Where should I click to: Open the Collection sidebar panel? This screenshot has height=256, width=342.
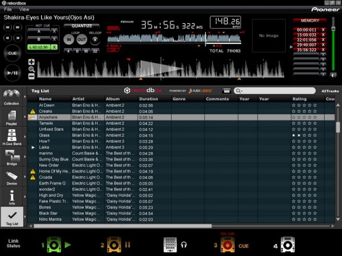tap(11, 97)
